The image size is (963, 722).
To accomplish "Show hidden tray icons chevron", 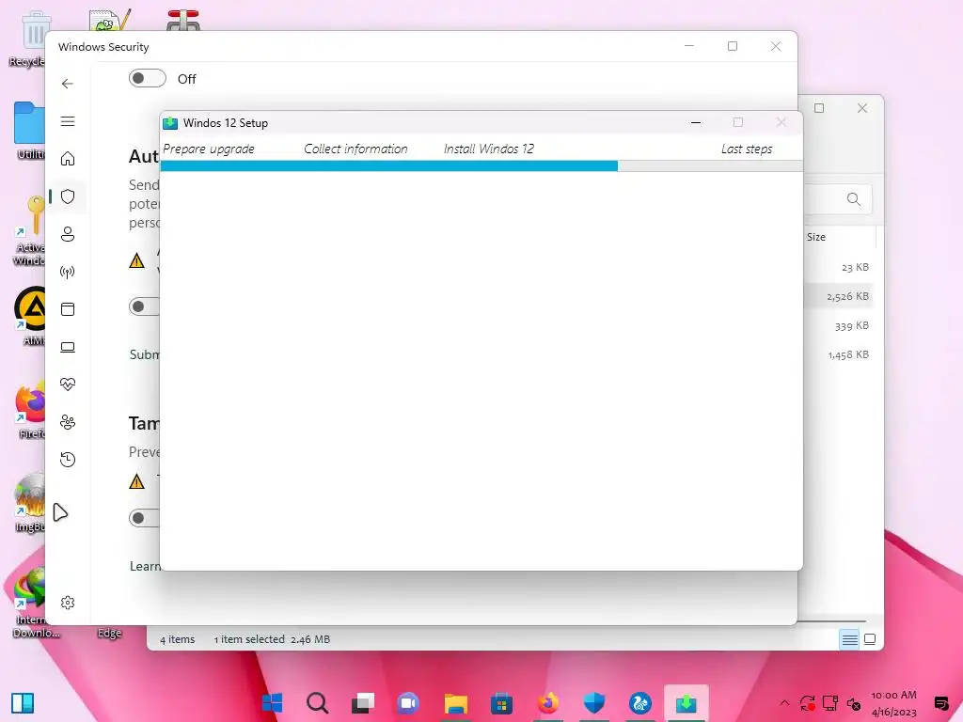I will pos(784,703).
